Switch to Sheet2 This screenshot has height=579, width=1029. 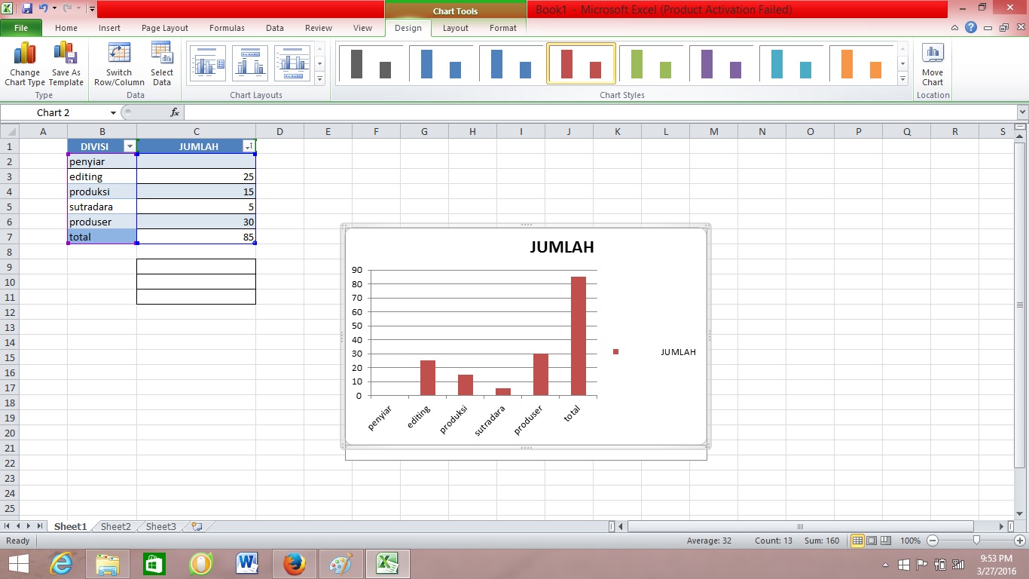pos(115,526)
